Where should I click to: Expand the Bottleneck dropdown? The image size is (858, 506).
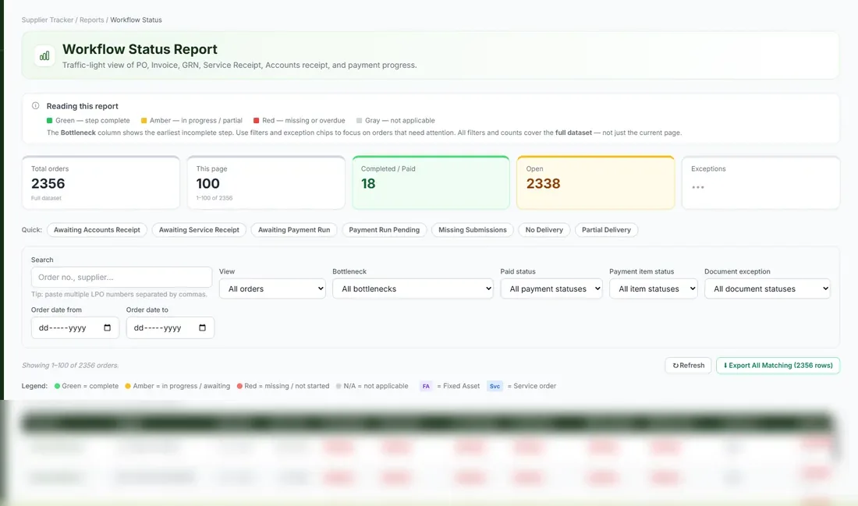pos(413,288)
